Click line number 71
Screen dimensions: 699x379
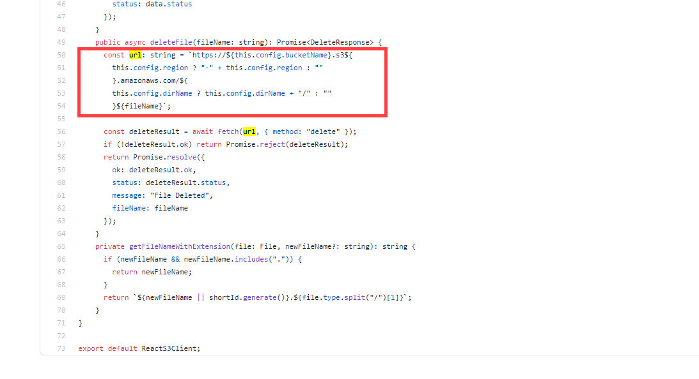[61, 323]
